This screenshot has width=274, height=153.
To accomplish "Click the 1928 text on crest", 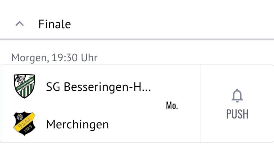I will pos(28,129).
